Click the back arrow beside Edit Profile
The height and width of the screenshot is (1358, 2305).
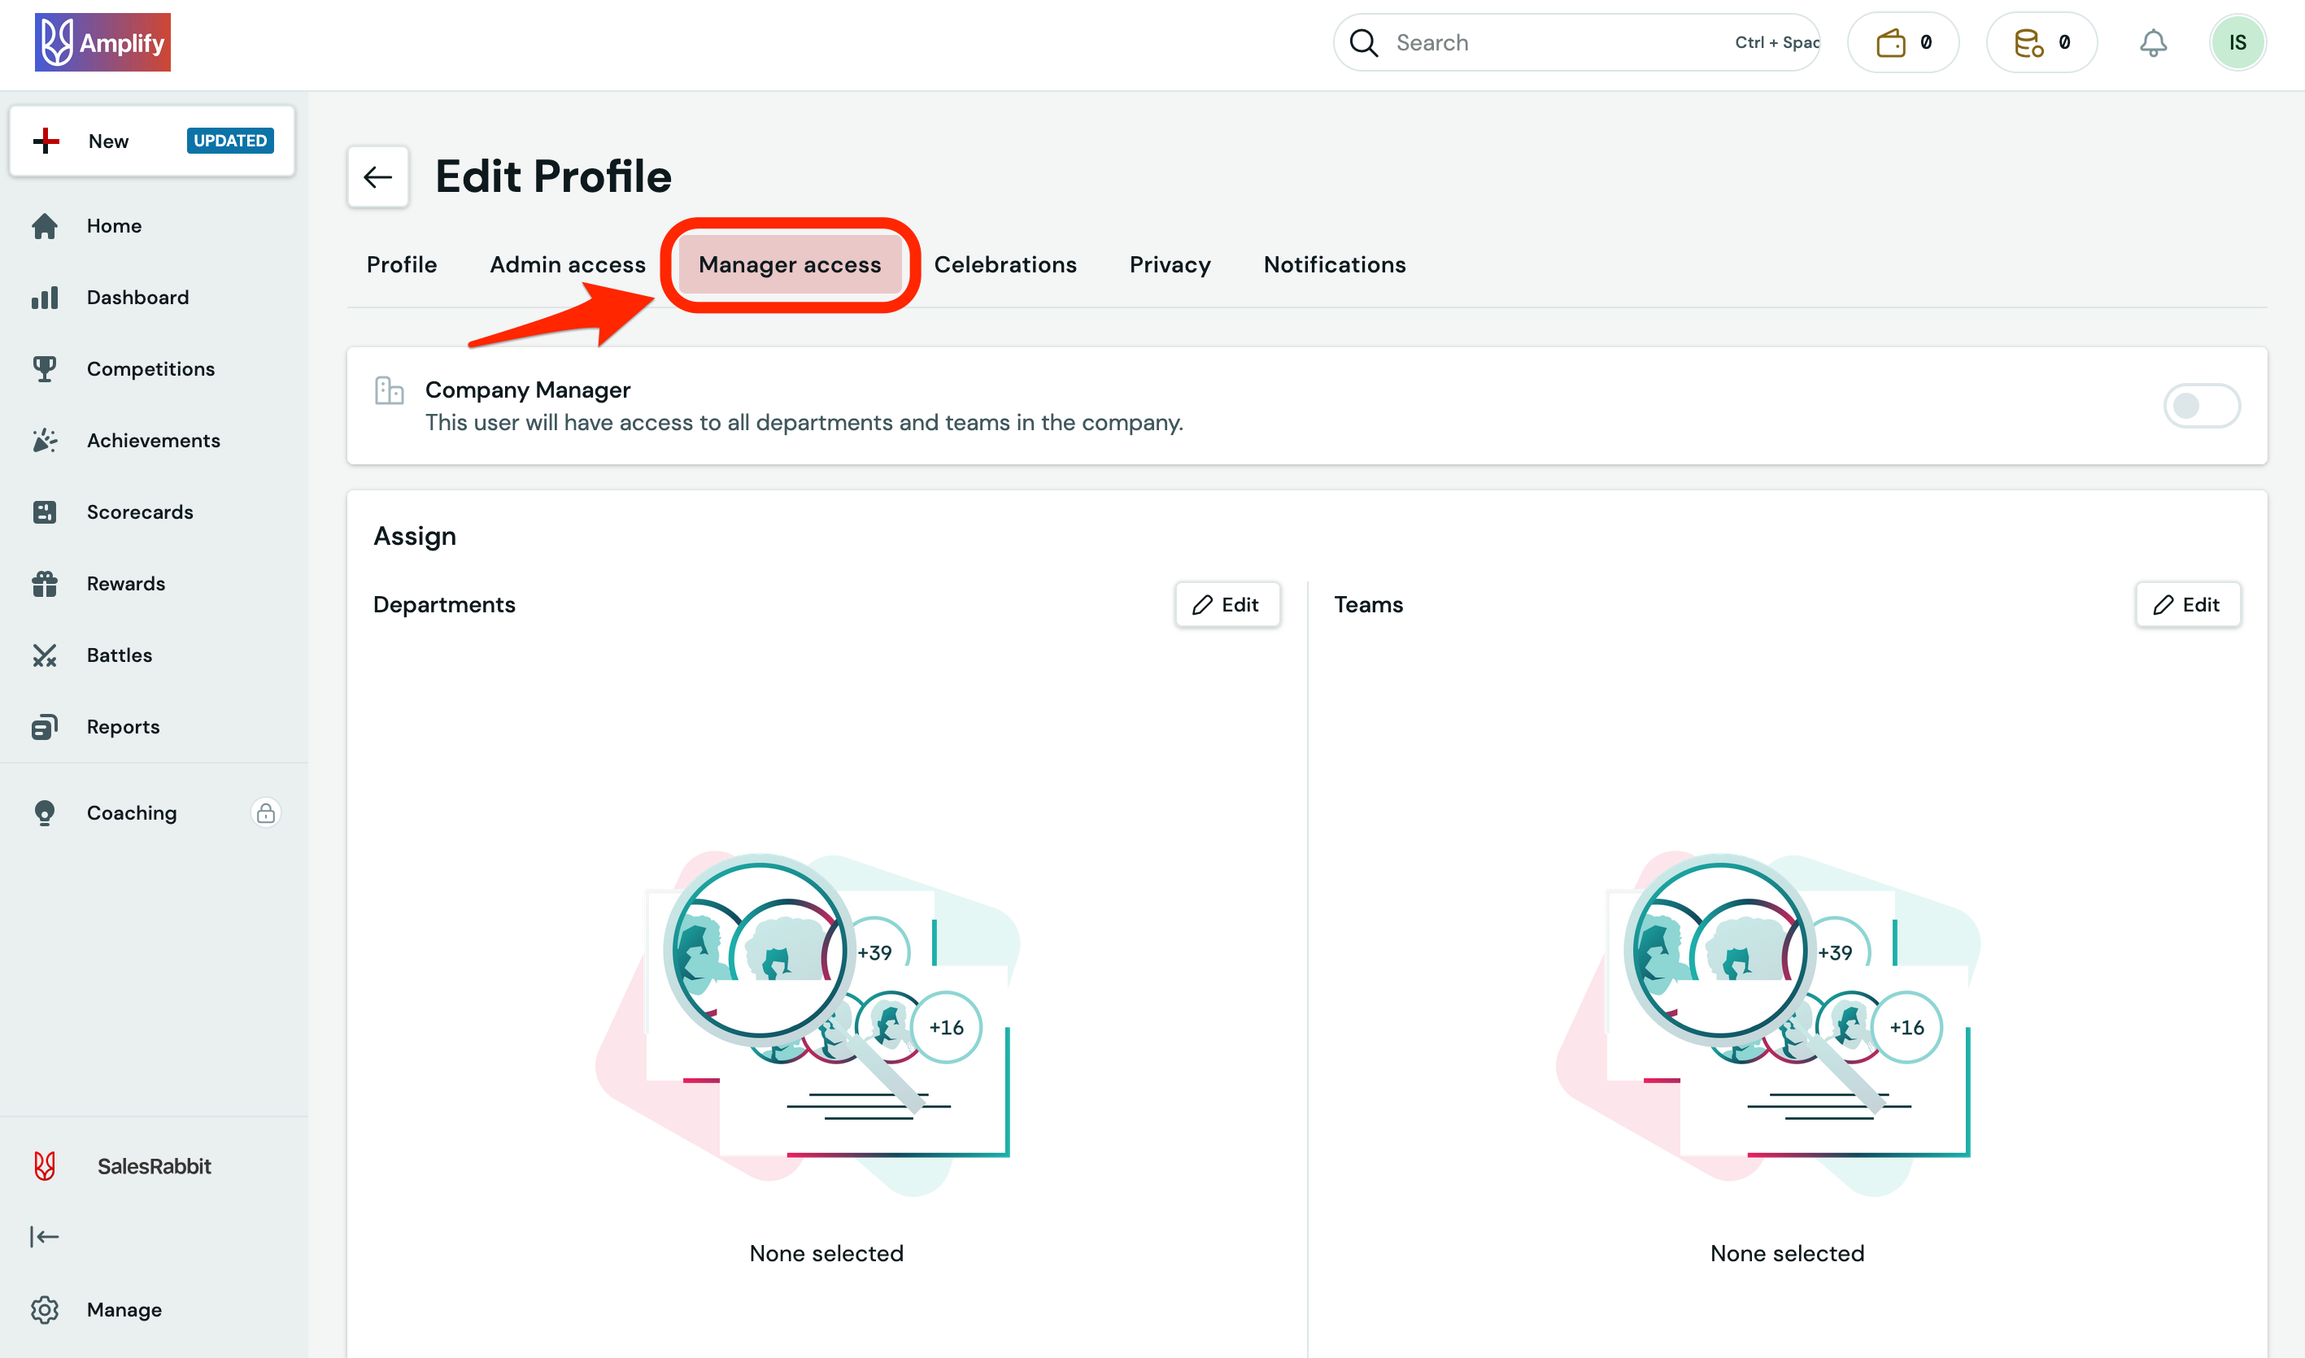click(x=378, y=176)
